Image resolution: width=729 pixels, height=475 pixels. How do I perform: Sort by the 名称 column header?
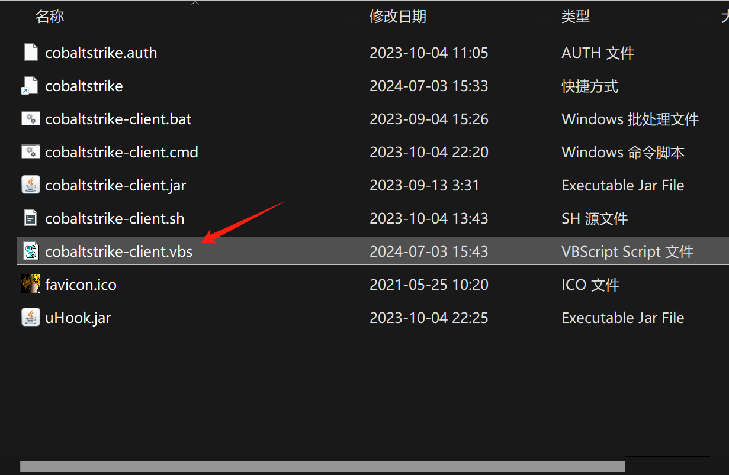(x=50, y=17)
